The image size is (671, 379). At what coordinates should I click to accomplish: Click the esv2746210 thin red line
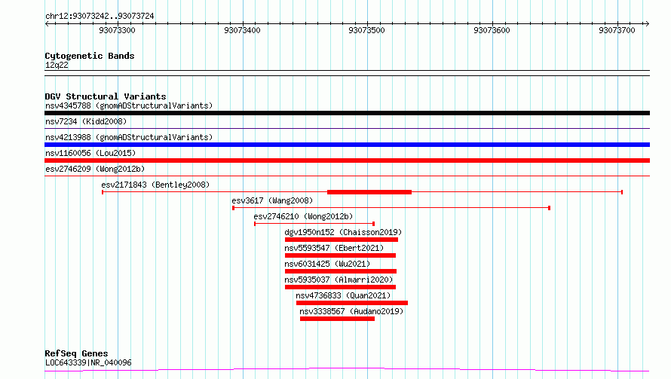314,224
